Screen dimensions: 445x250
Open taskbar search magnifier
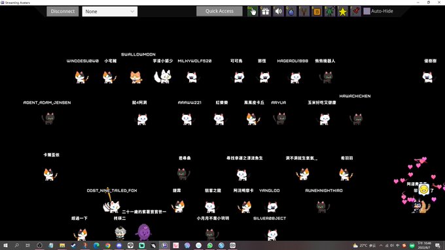tap(16, 245)
